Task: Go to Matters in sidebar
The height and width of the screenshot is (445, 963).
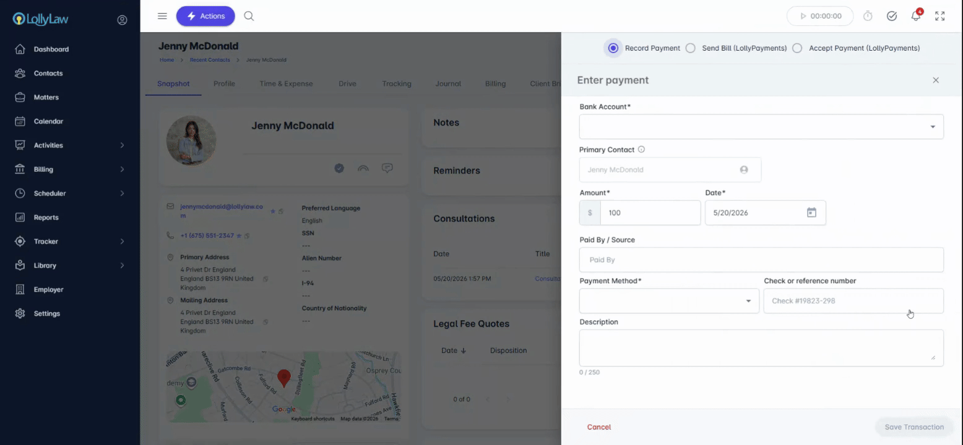Action: (46, 97)
